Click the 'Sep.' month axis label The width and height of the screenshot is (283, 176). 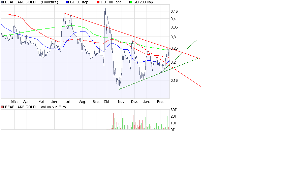(96, 102)
